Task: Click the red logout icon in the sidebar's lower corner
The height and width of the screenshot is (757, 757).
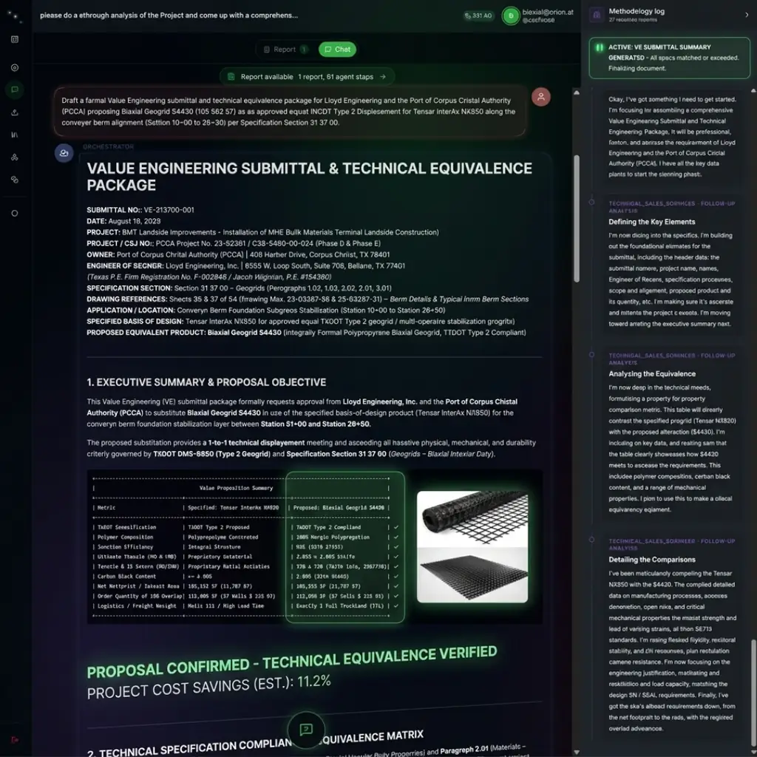Action: coord(15,739)
